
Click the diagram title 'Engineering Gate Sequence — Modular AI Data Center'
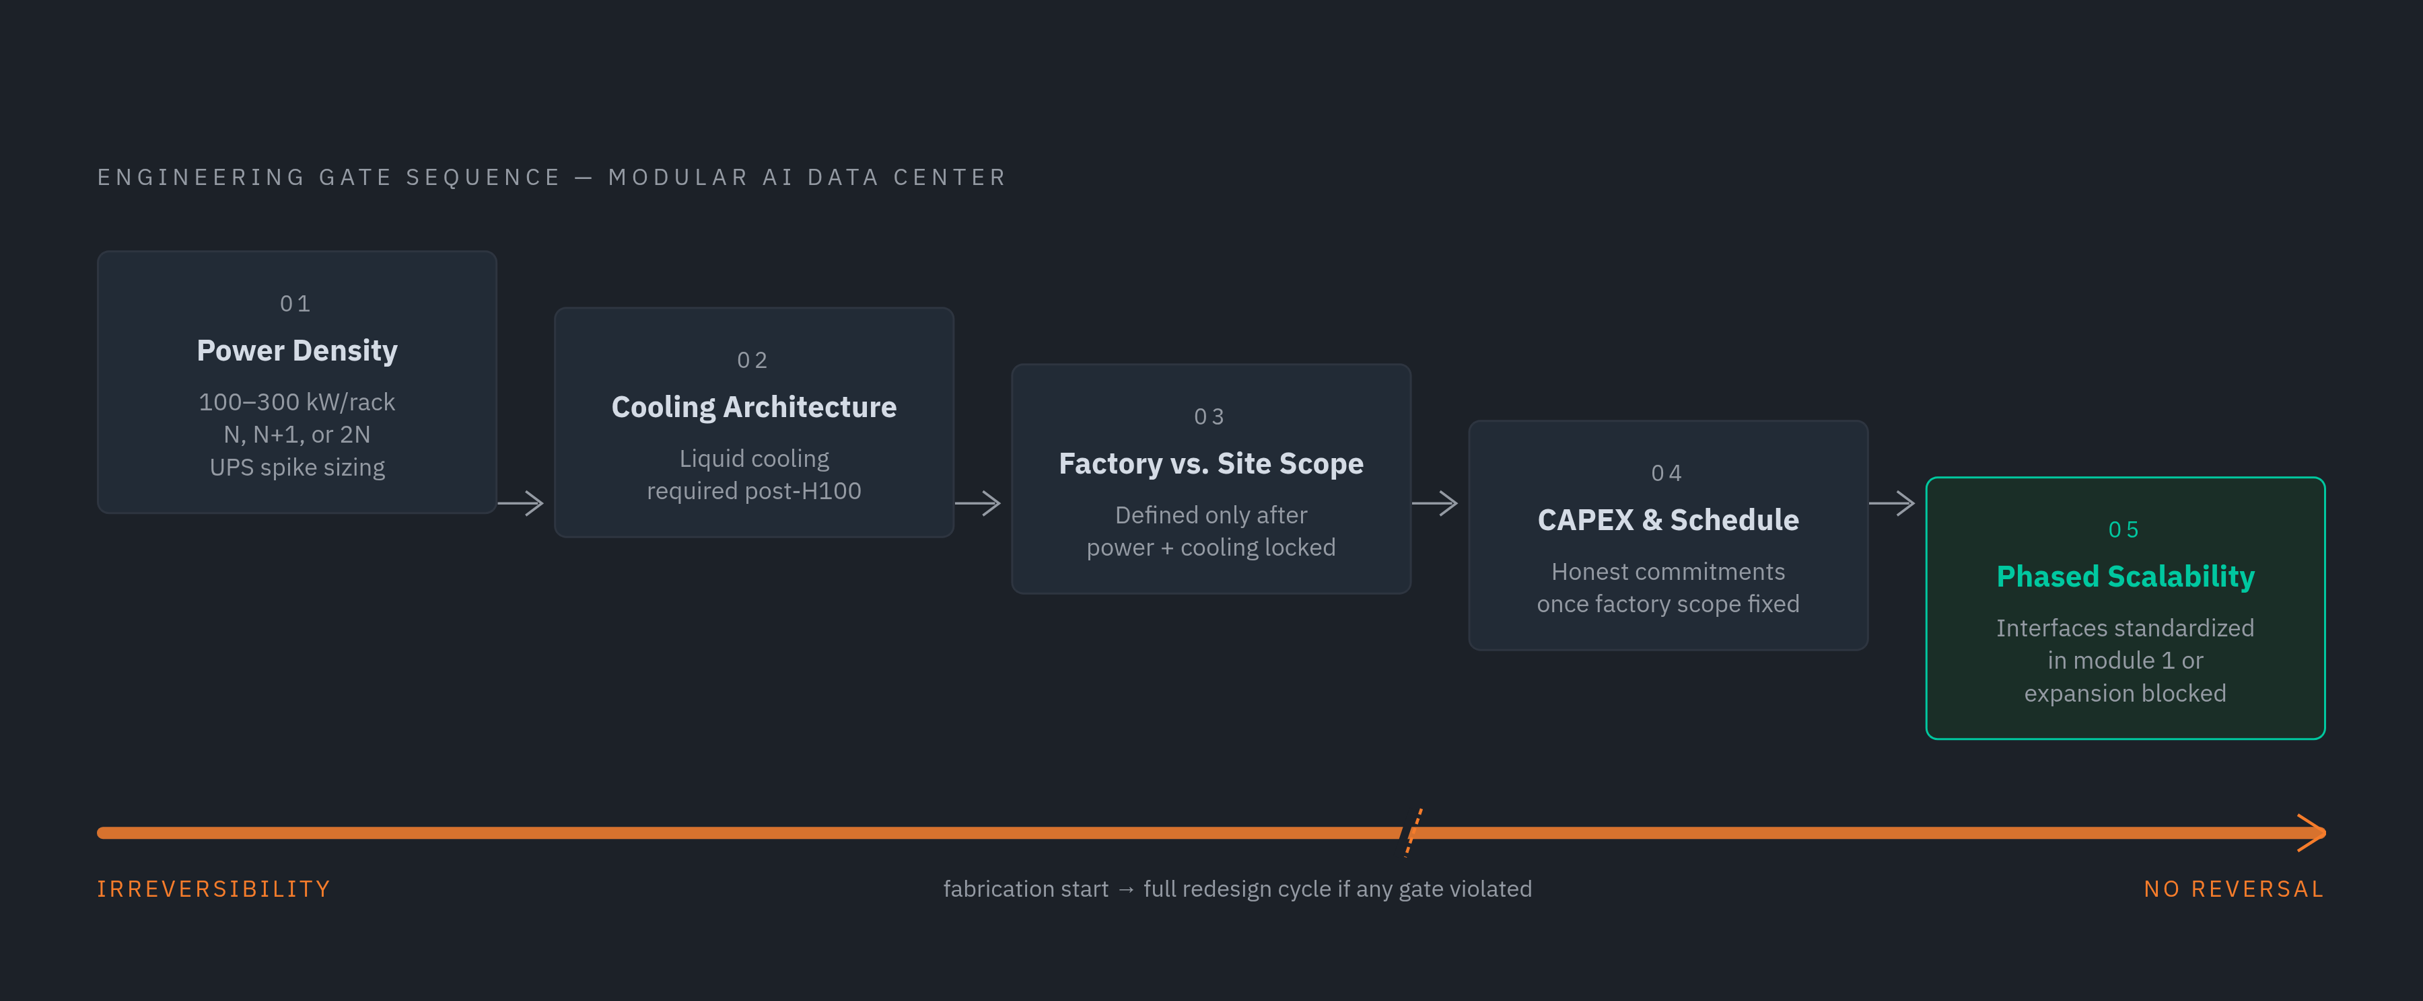(552, 178)
